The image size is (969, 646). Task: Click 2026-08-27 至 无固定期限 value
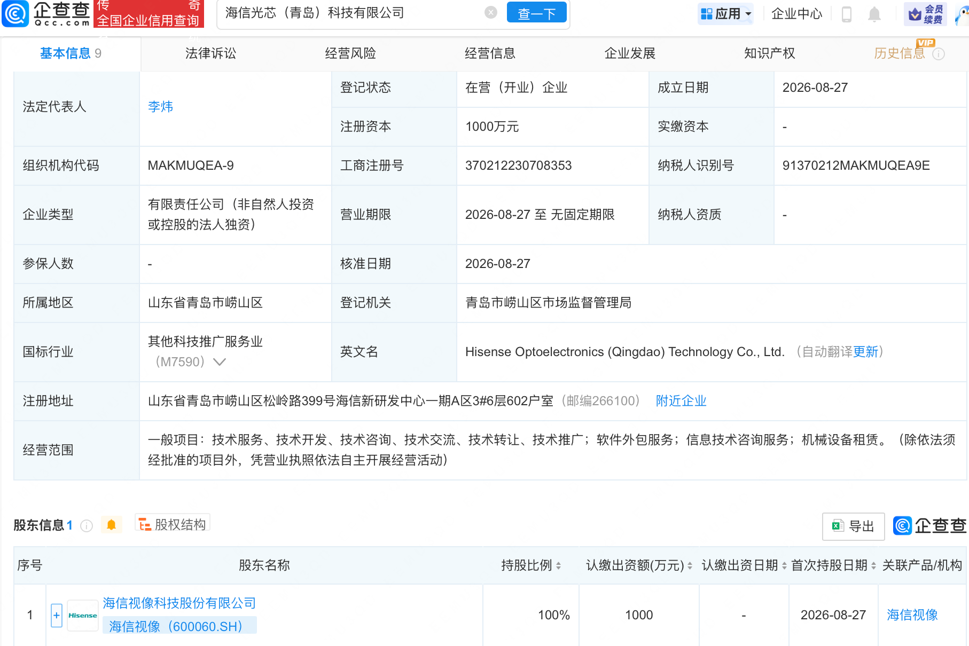point(540,215)
